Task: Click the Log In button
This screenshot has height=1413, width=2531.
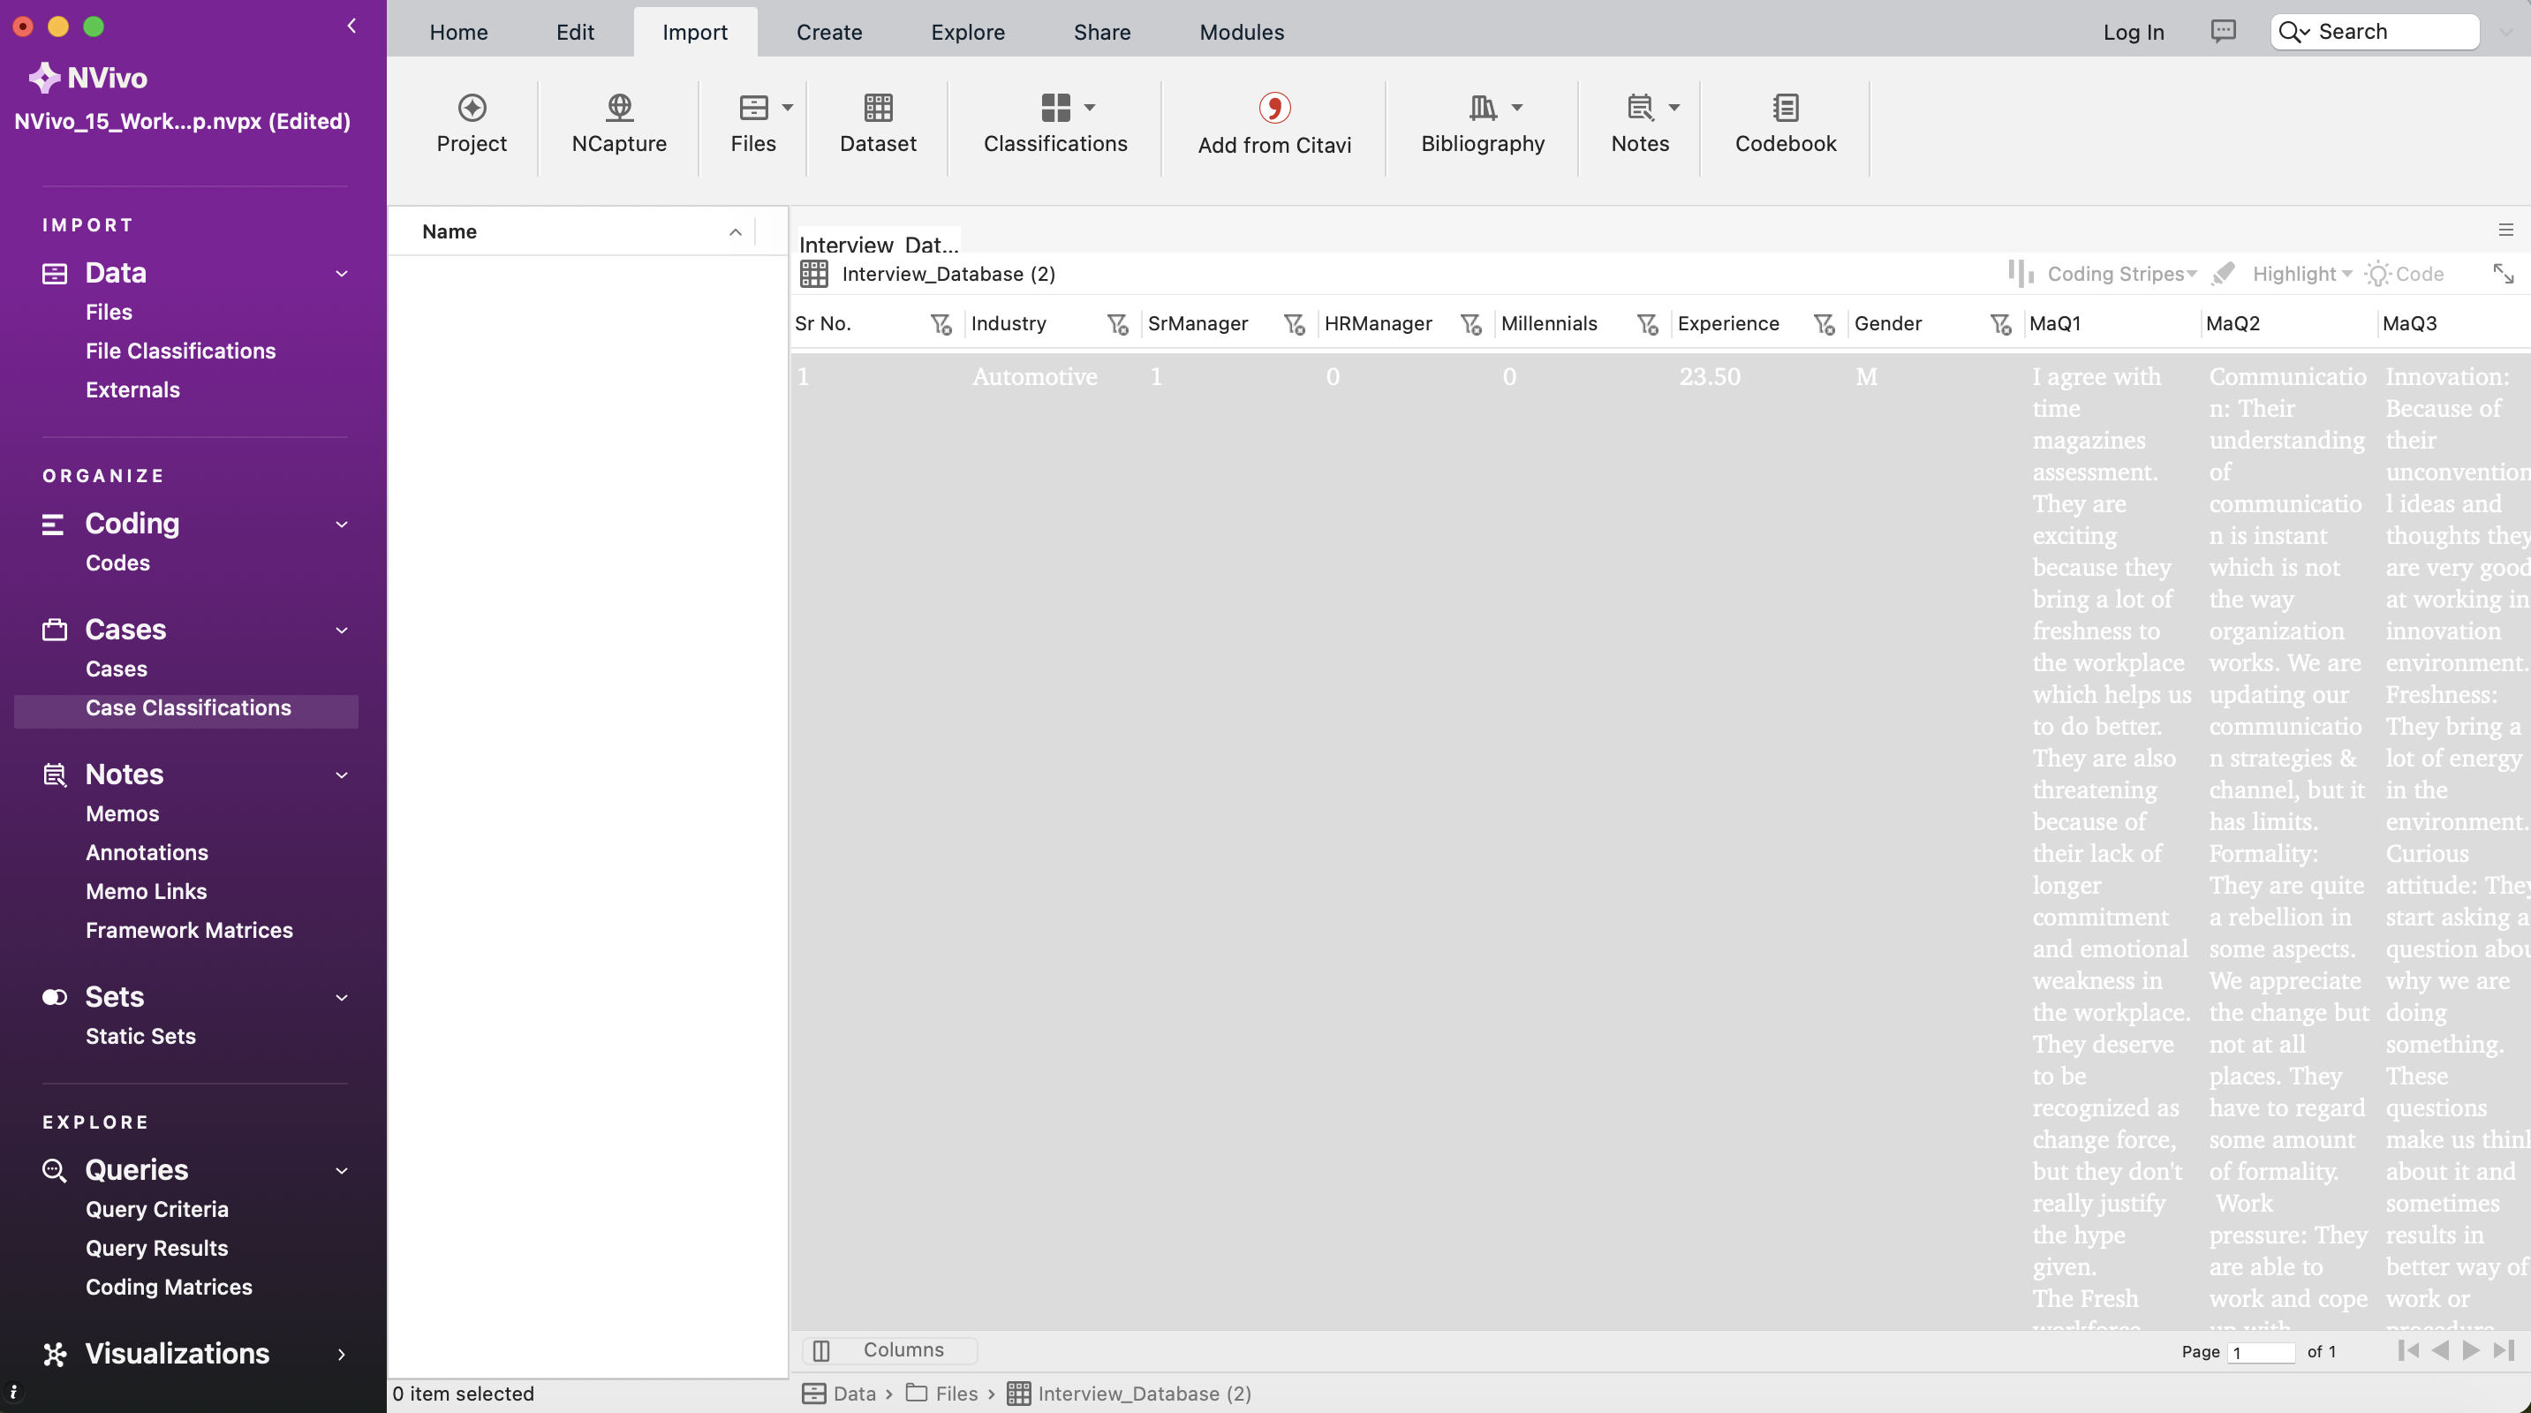Action: click(x=2133, y=33)
